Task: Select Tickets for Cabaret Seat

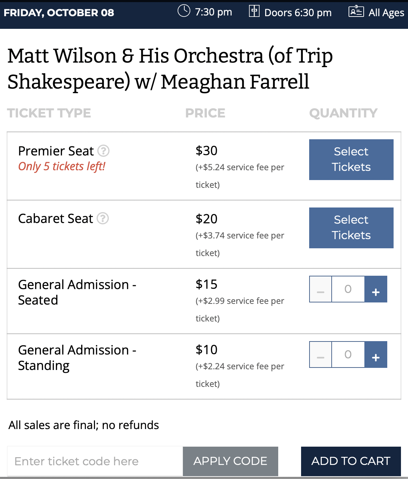Action: (x=351, y=228)
